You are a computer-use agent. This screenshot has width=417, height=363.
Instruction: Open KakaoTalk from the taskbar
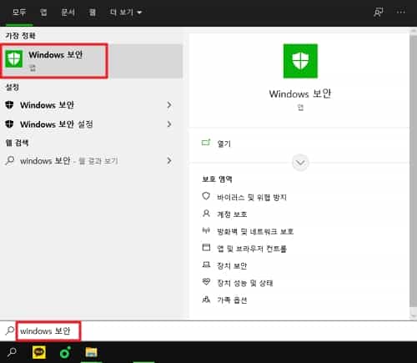coord(39,352)
